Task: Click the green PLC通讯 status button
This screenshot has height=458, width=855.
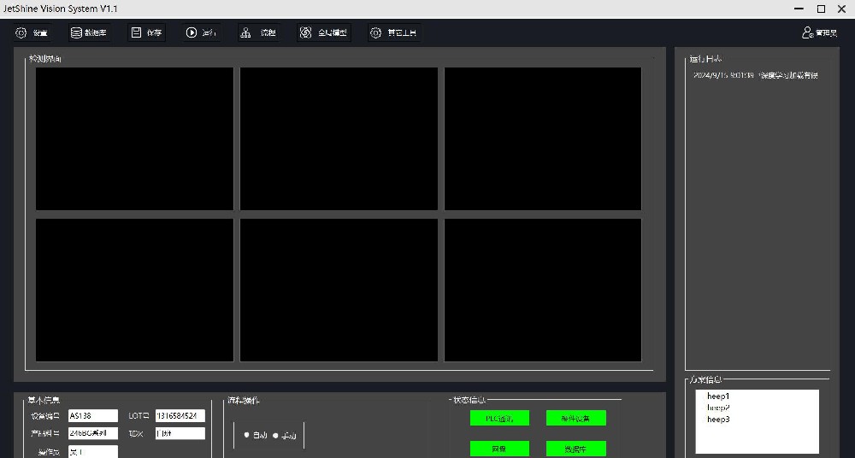Action: coord(499,418)
